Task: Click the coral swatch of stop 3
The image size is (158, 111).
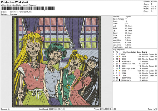Action: coord(120,59)
